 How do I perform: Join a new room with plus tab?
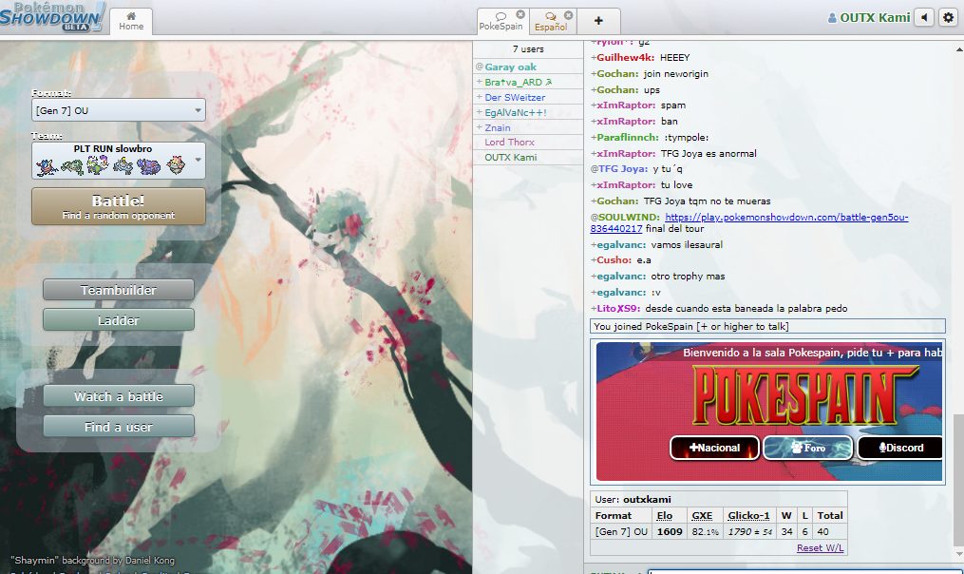pos(598,21)
